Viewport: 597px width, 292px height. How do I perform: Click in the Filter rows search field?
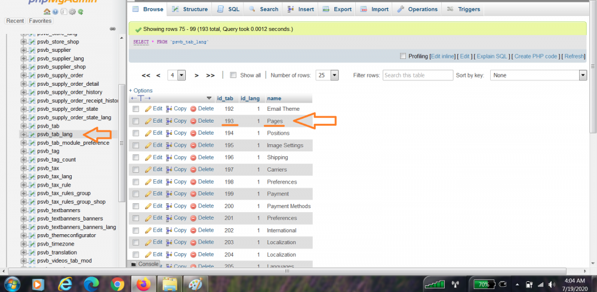(x=418, y=75)
